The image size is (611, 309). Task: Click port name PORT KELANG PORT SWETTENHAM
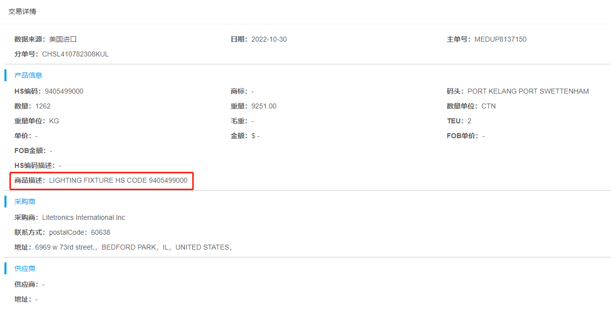coord(528,91)
